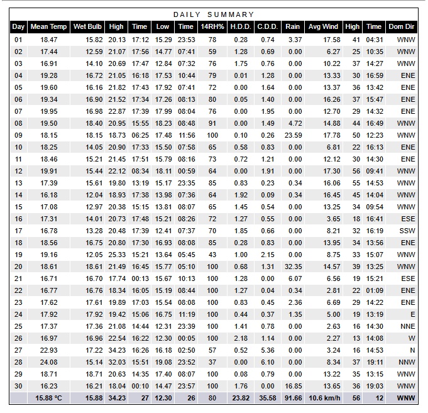Click the 'Low' column header
Viewport: 428px width, 413px height.
(x=163, y=27)
